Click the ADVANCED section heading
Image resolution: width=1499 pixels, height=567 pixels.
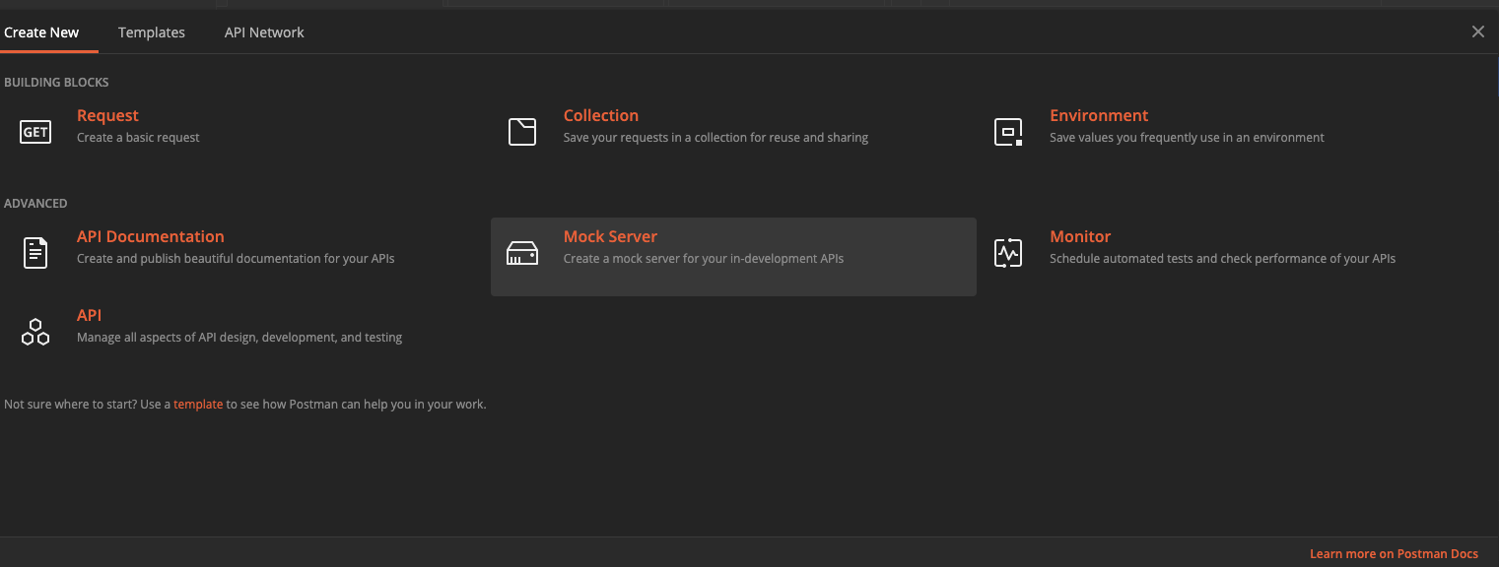[x=35, y=204]
